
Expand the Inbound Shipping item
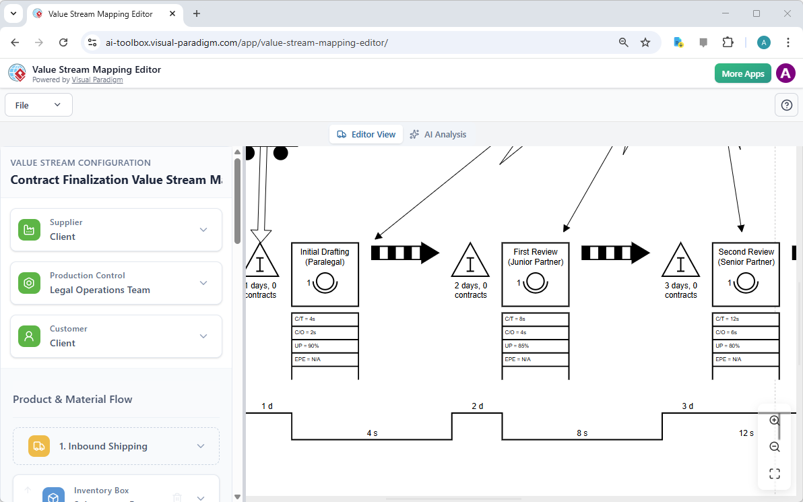tap(200, 445)
